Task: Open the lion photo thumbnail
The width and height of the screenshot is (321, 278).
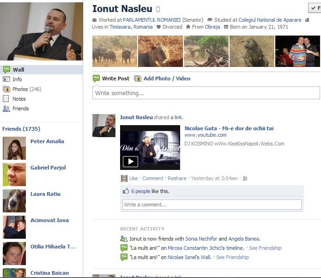Action: point(161,51)
